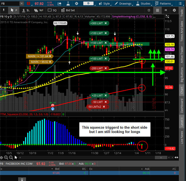Open the Live News side tab
This screenshot has height=181, width=186.
(x=182, y=137)
